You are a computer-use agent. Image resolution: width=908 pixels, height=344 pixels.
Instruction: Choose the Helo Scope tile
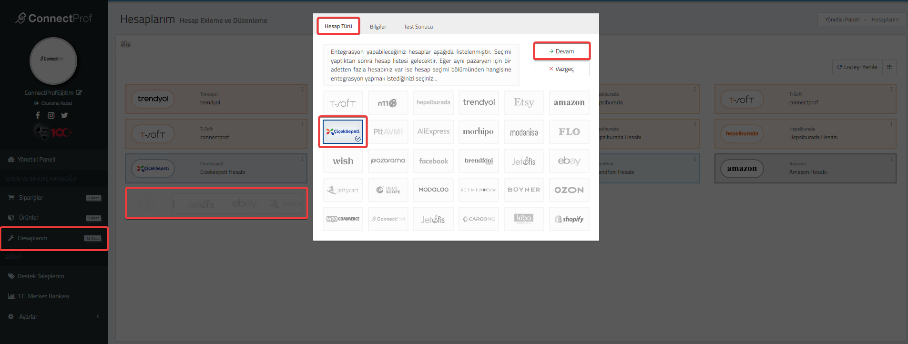tap(388, 190)
